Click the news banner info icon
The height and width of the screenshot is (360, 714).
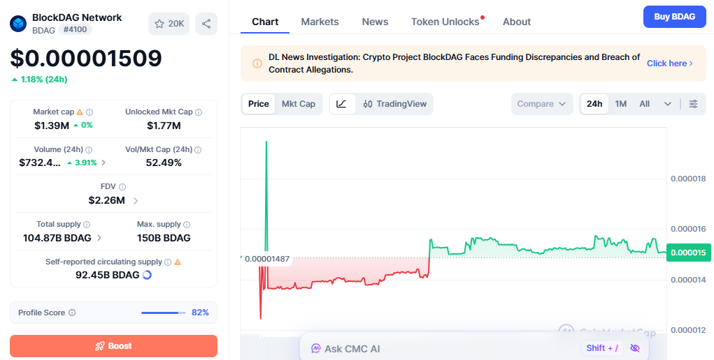click(257, 63)
